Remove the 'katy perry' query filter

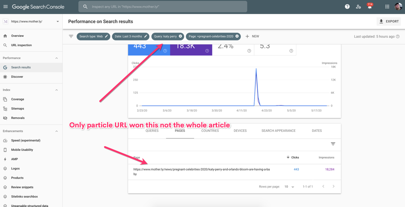pyautogui.click(x=181, y=36)
